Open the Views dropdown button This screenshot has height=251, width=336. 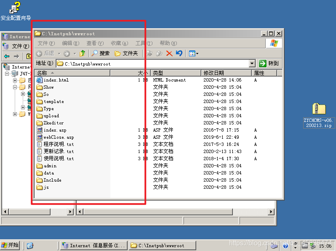point(194,53)
